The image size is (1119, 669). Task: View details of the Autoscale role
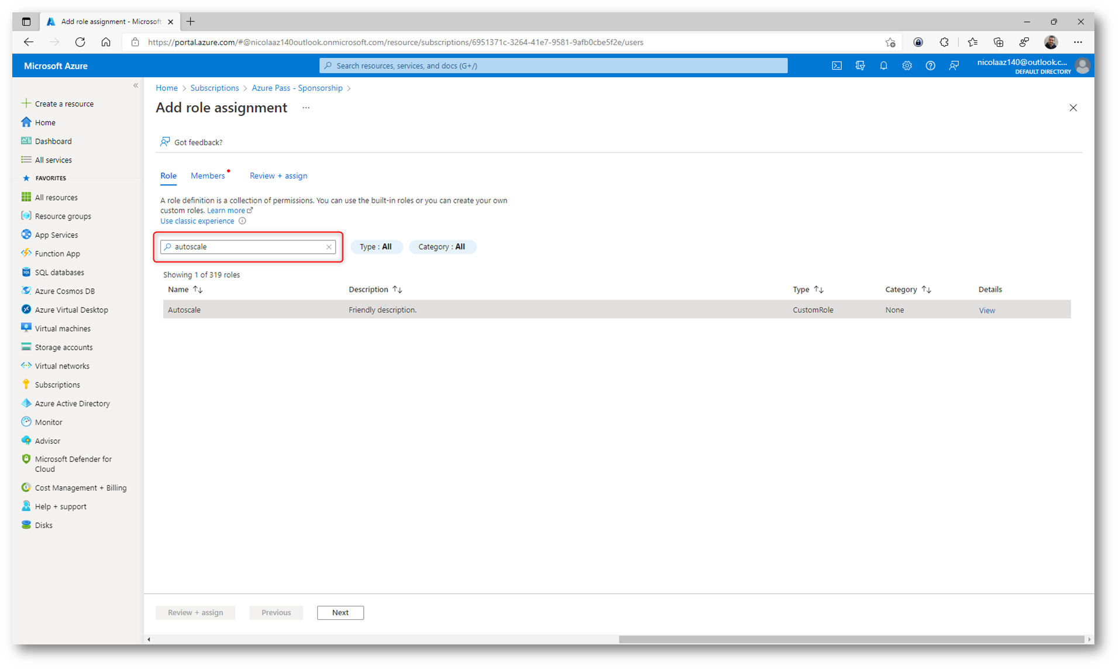(986, 310)
